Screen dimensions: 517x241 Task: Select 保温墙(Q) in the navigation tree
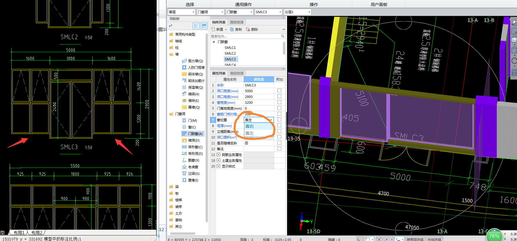(193, 88)
